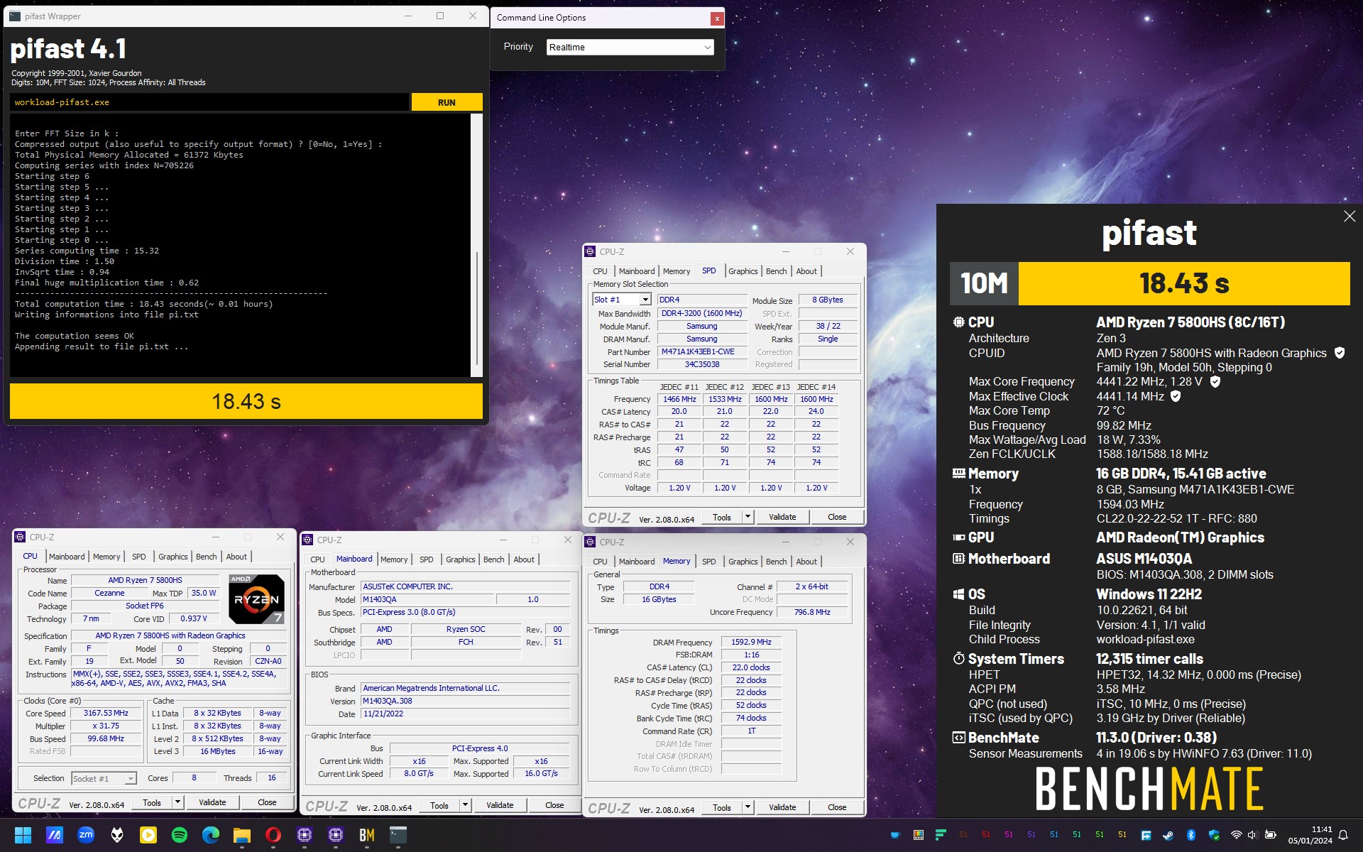Click Tools button in the Mainboard CPU-Z window

[x=439, y=805]
